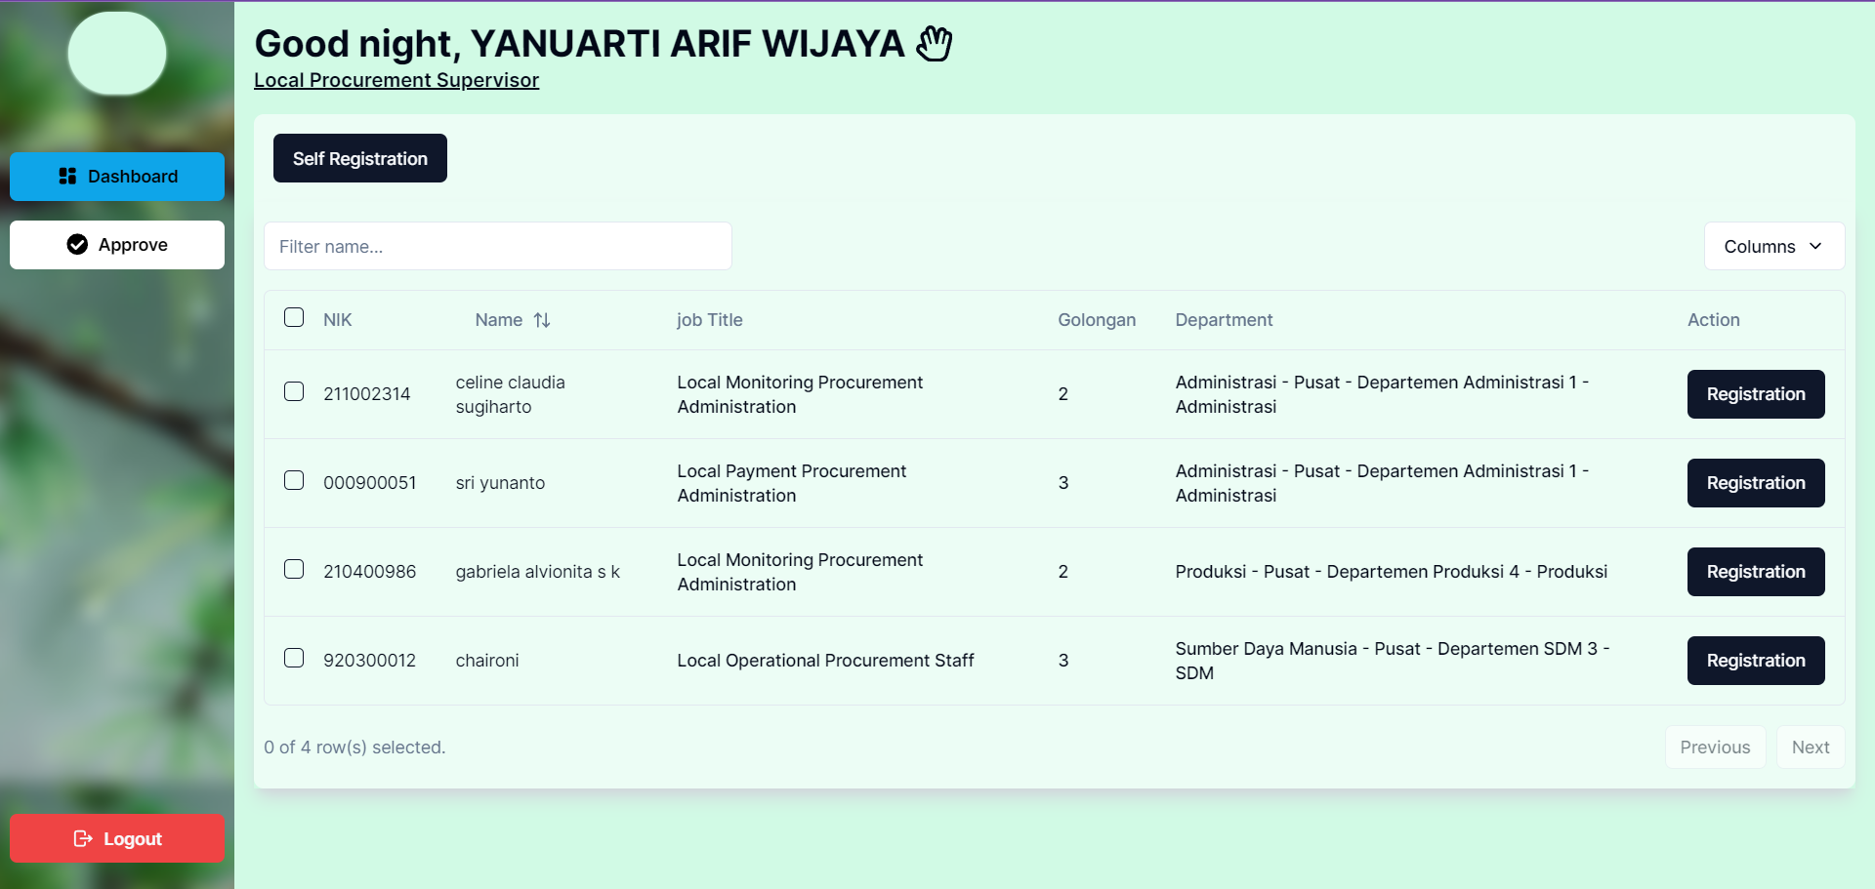
Task: Select the checkbox beside chaironi's row
Action: coord(294,658)
